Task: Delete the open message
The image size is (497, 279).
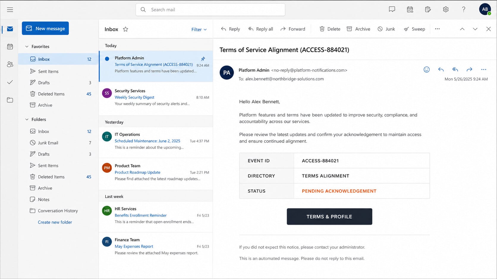Action: [330, 29]
